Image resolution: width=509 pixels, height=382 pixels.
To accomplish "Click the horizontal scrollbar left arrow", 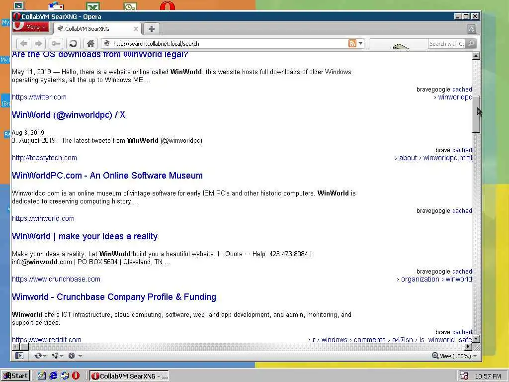I will click(x=15, y=347).
